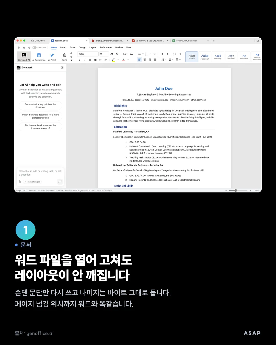The width and height of the screenshot is (276, 345).
Task: Click the AI Polish tool
Action: coord(52,57)
